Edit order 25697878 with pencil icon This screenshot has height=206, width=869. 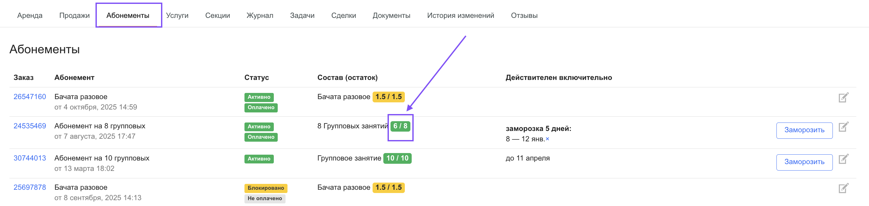[x=843, y=188]
